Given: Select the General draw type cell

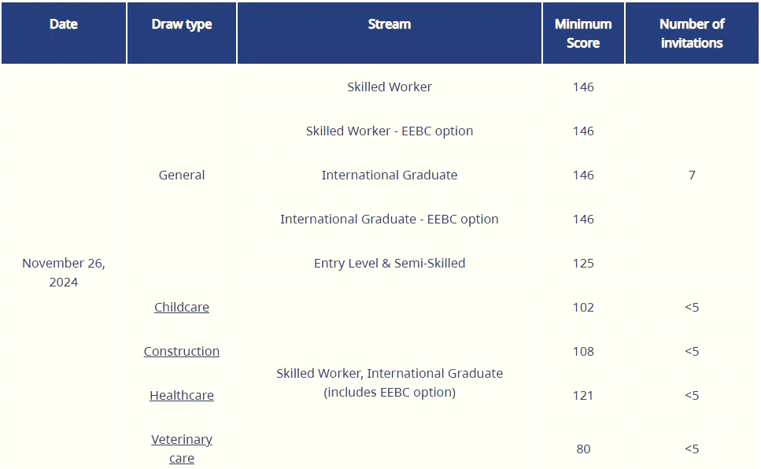Looking at the screenshot, I should pos(182,175).
